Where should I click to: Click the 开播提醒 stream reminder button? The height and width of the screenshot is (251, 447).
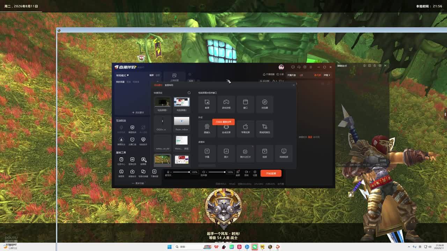click(269, 74)
